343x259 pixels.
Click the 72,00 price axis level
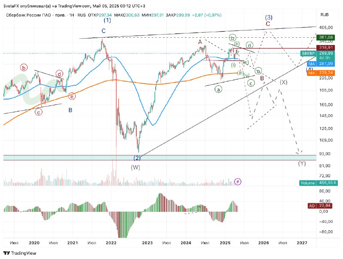click(x=325, y=176)
